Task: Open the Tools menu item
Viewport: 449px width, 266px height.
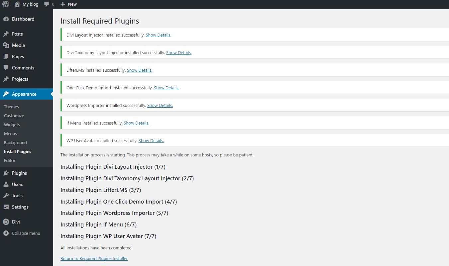Action: (x=27, y=196)
